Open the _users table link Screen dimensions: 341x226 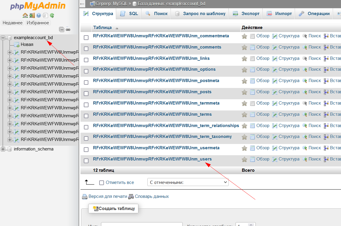click(x=152, y=159)
